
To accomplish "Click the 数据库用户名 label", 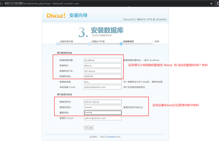I will tap(66, 71).
